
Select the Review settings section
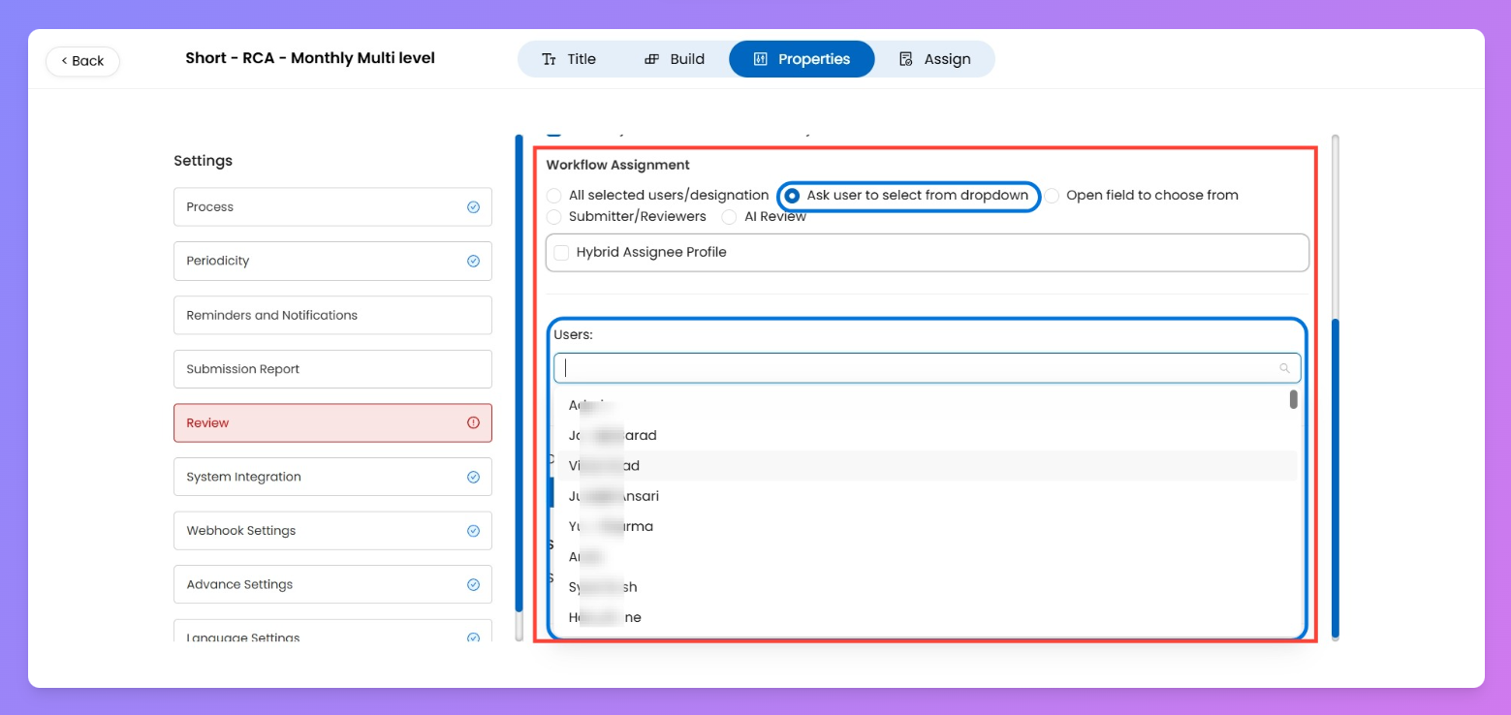332,422
